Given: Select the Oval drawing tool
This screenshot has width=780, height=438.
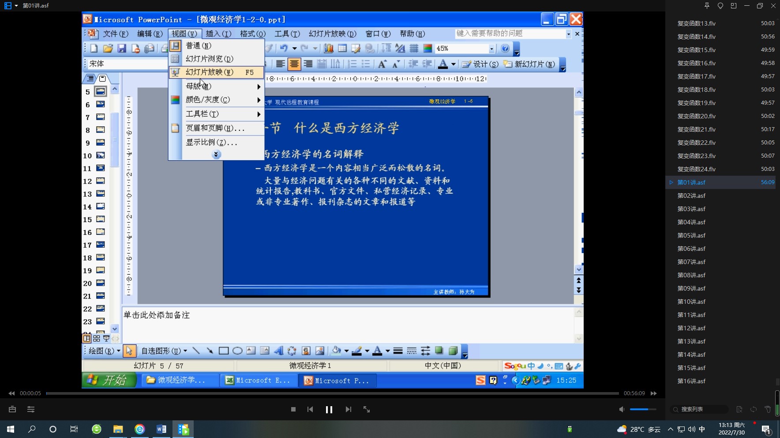Looking at the screenshot, I should pos(237,351).
